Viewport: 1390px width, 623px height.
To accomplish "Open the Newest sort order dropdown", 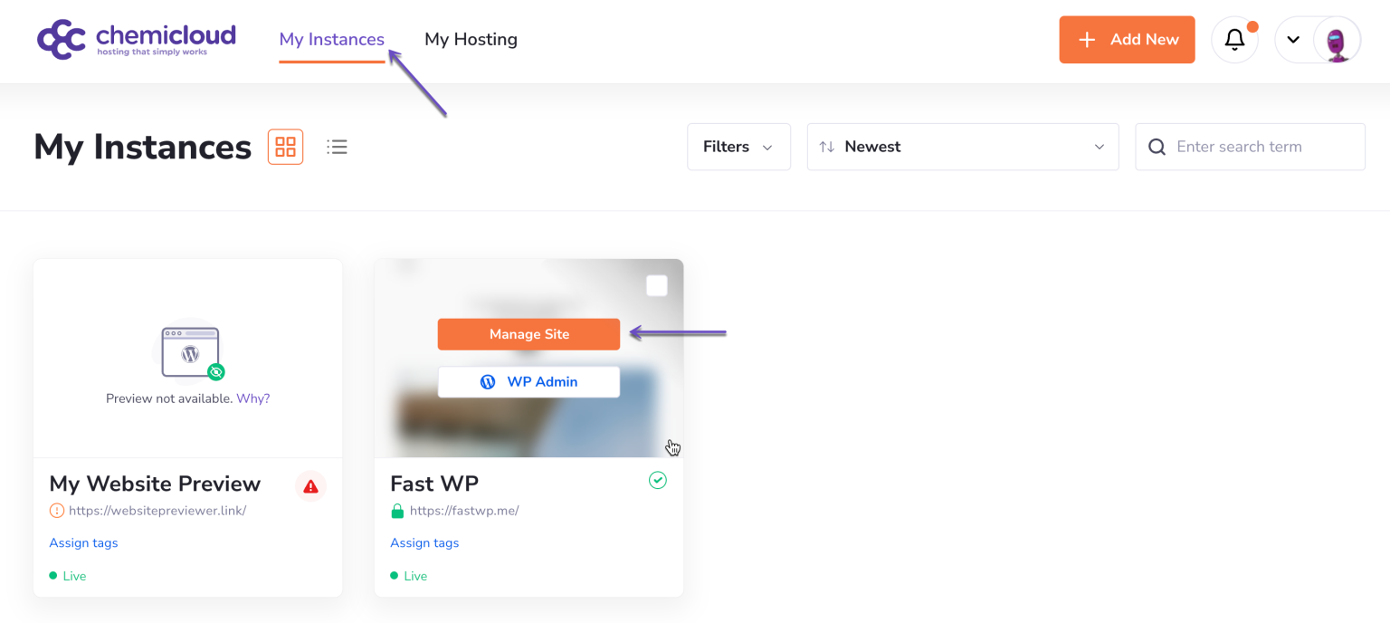I will point(962,146).
